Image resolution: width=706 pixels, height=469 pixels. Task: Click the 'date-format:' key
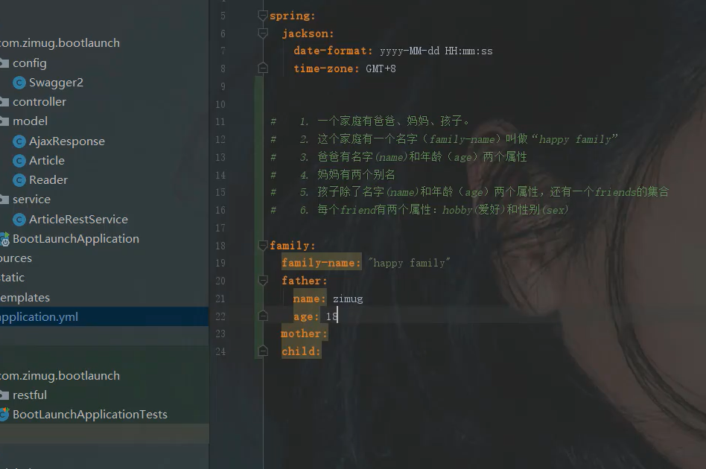[333, 51]
